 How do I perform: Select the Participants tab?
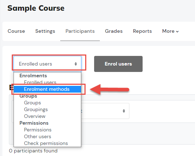click(80, 31)
